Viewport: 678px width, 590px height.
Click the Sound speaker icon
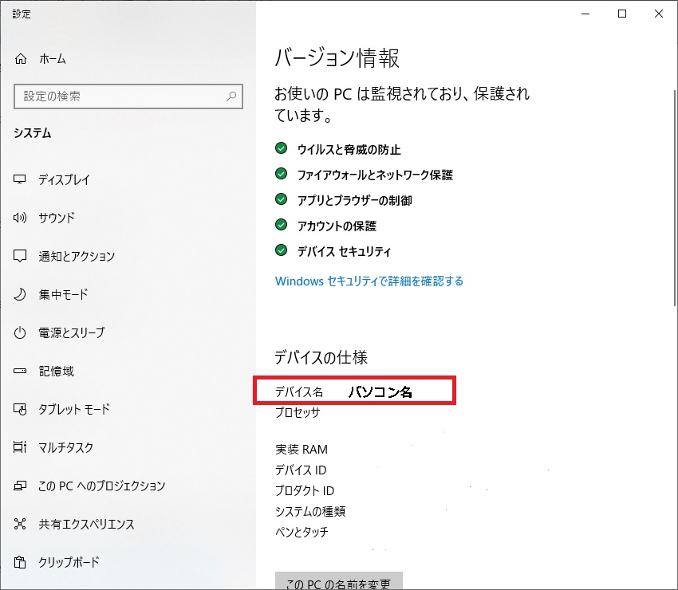pos(21,218)
